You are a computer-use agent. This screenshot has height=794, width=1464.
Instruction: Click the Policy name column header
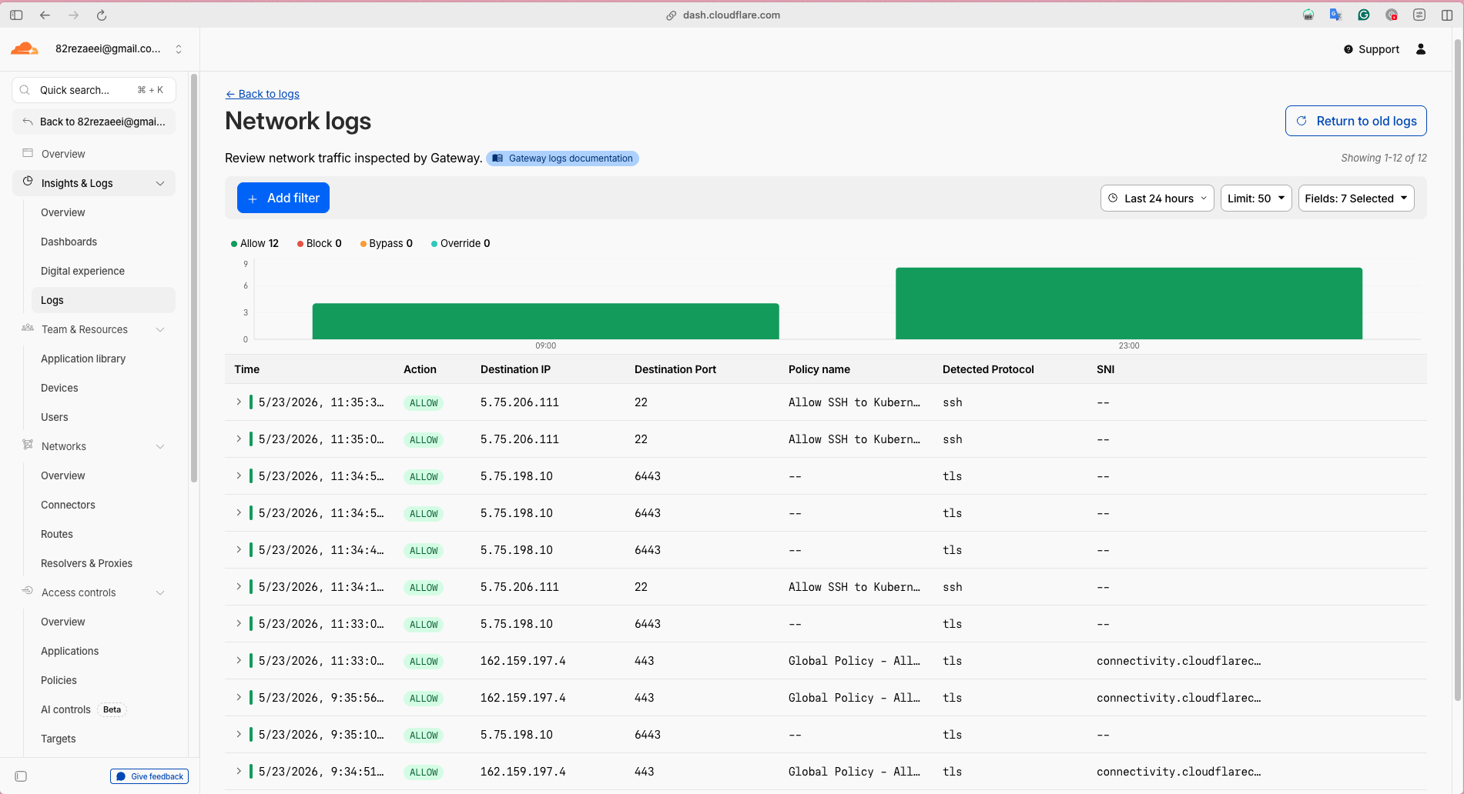pyautogui.click(x=819, y=369)
